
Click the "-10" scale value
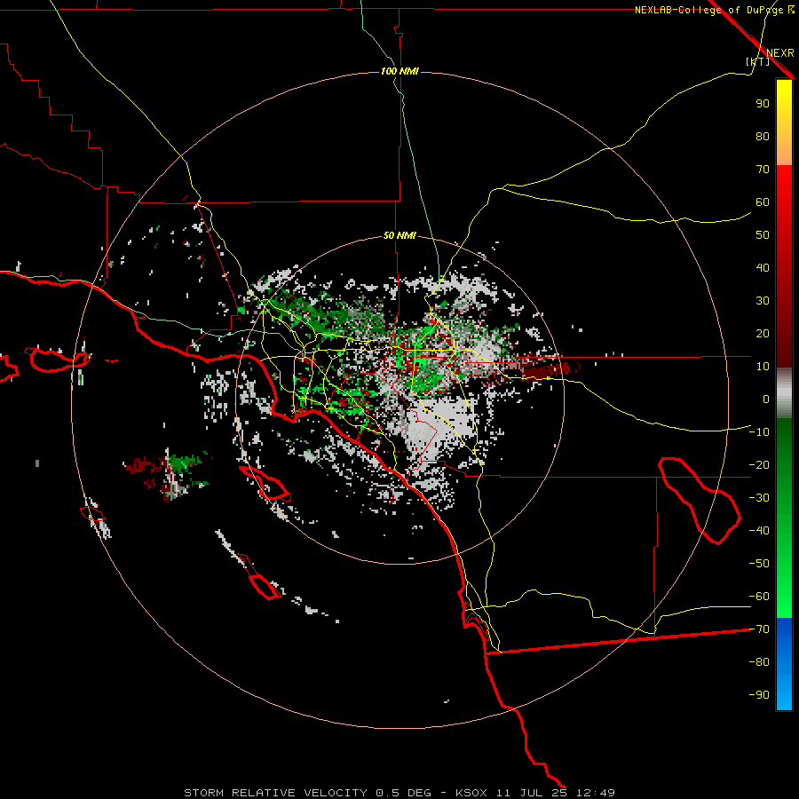[759, 432]
